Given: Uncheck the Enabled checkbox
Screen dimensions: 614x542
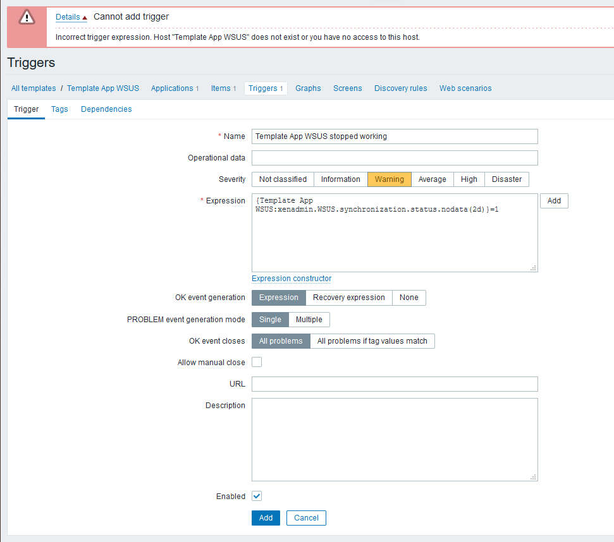Looking at the screenshot, I should [257, 497].
